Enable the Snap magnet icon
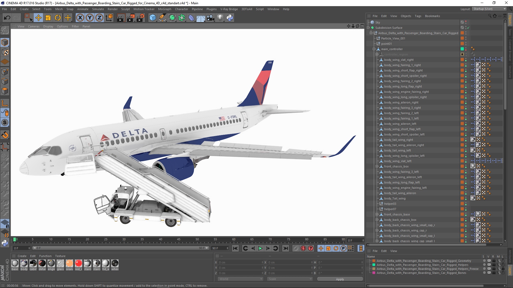Image resolution: width=513 pixels, height=288 pixels. click(5, 135)
